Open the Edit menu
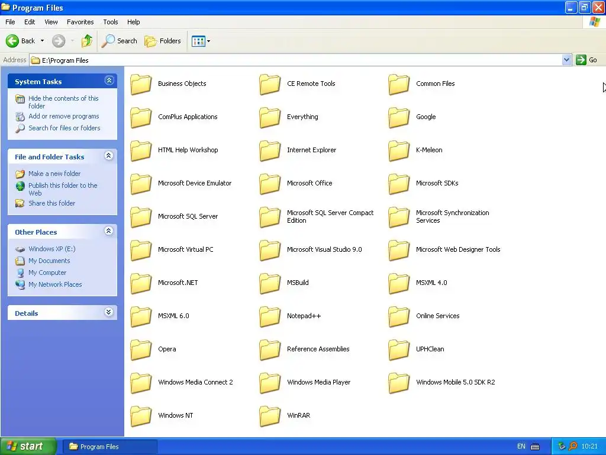 30,22
